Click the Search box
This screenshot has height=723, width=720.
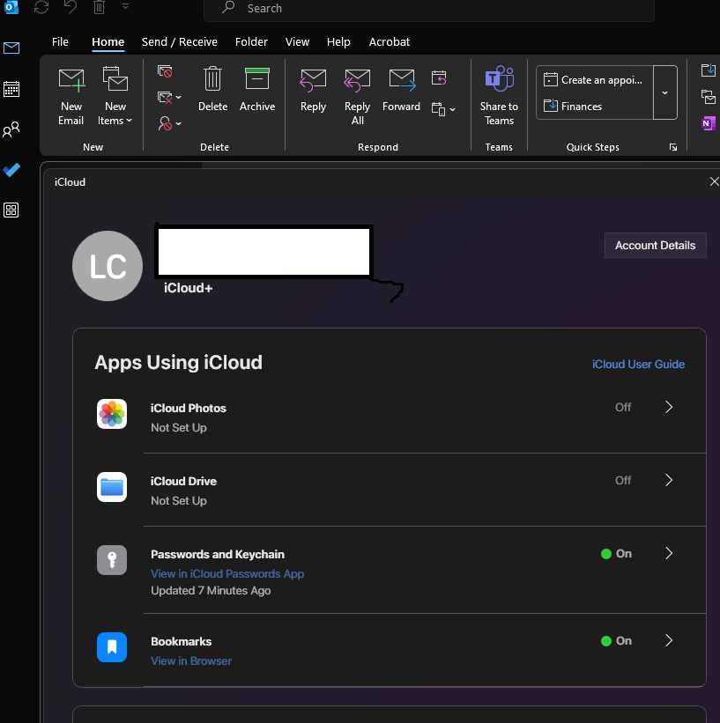pos(429,9)
